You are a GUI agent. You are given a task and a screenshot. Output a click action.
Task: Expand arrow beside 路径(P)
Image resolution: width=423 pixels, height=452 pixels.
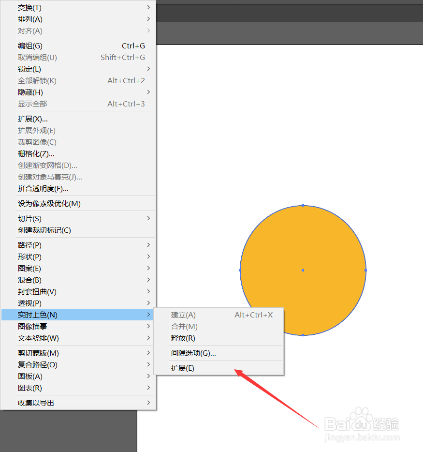tap(148, 245)
